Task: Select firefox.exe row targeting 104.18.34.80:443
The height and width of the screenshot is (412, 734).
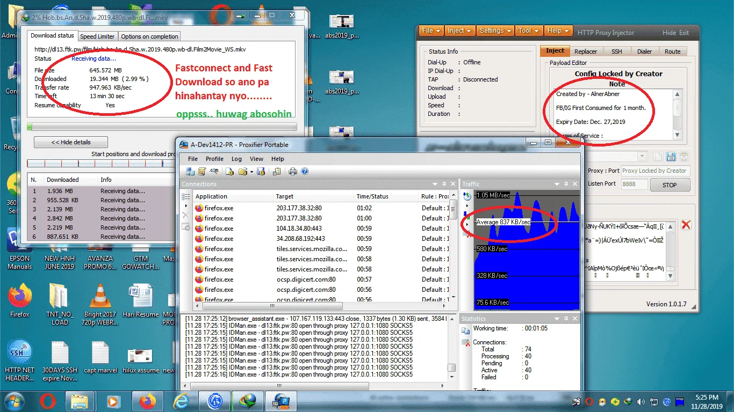Action: (x=320, y=229)
